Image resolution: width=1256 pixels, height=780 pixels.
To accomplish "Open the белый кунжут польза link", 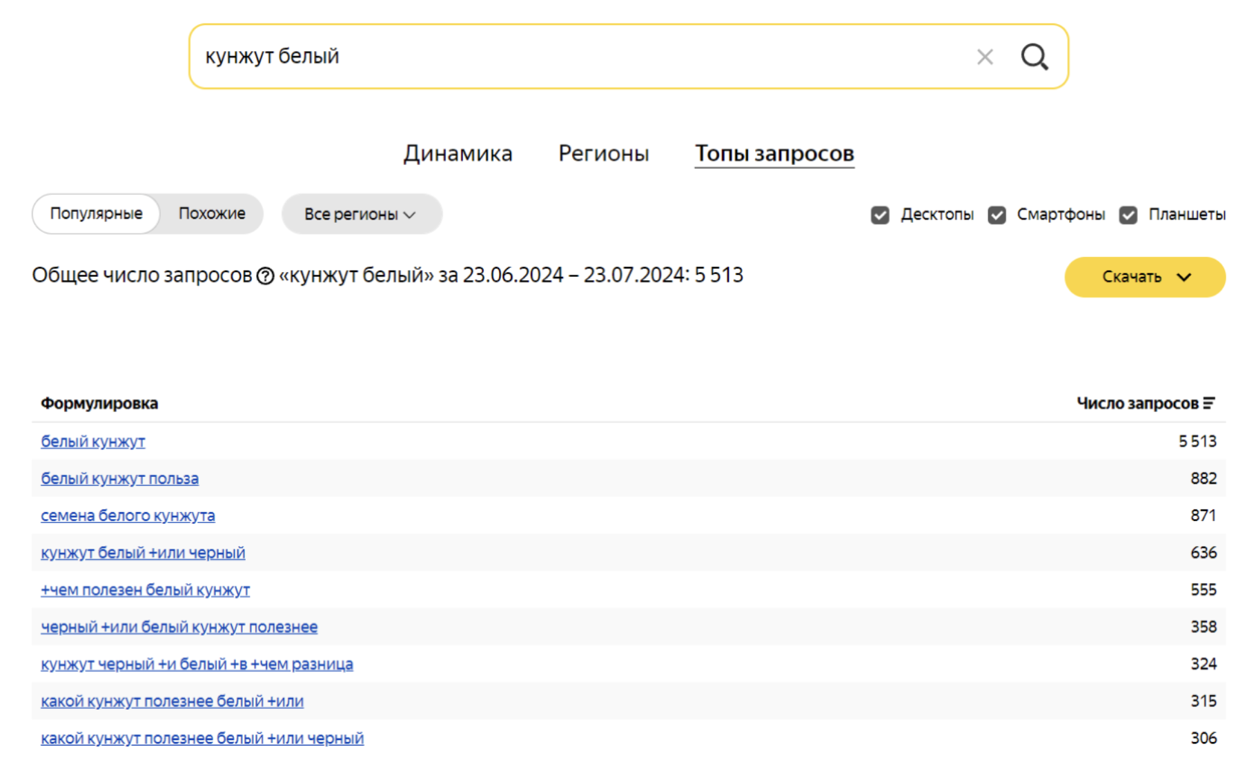I will (119, 478).
